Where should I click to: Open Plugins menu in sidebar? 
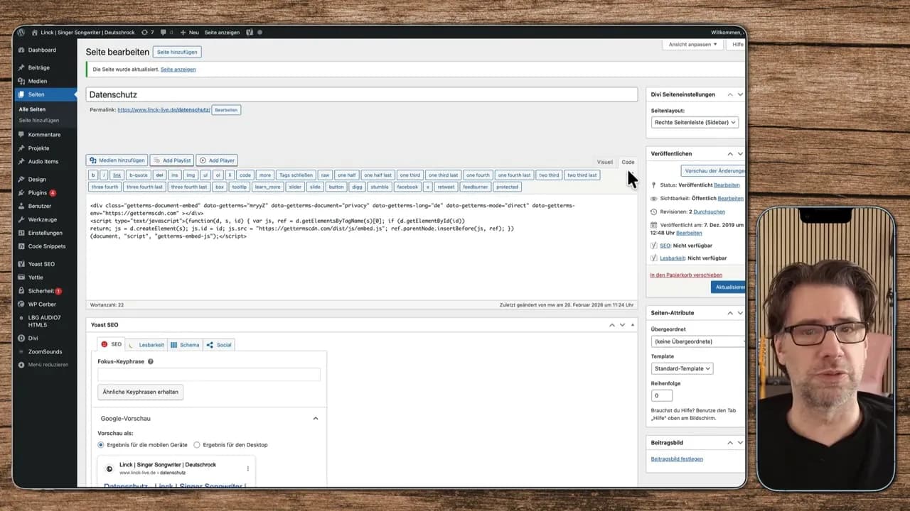point(38,193)
